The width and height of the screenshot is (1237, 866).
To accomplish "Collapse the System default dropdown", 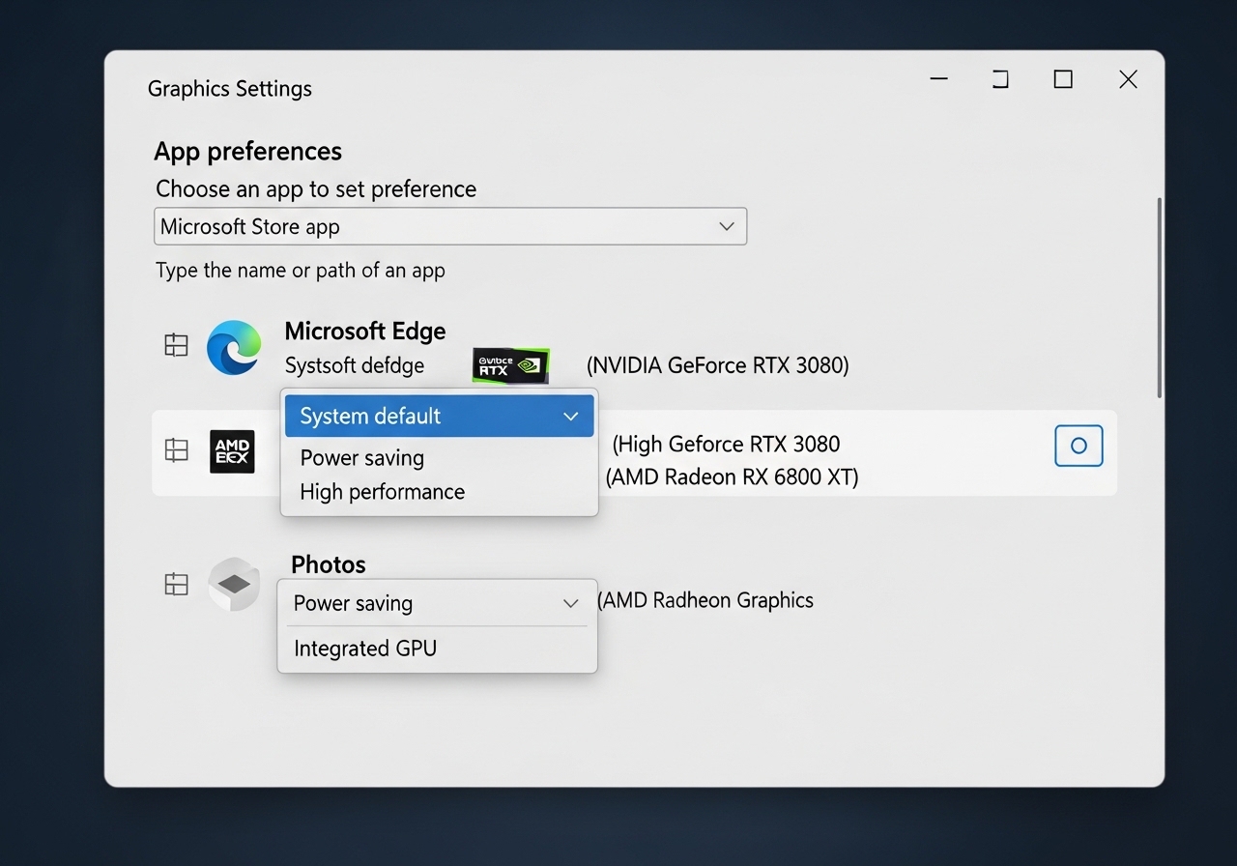I will pyautogui.click(x=440, y=416).
